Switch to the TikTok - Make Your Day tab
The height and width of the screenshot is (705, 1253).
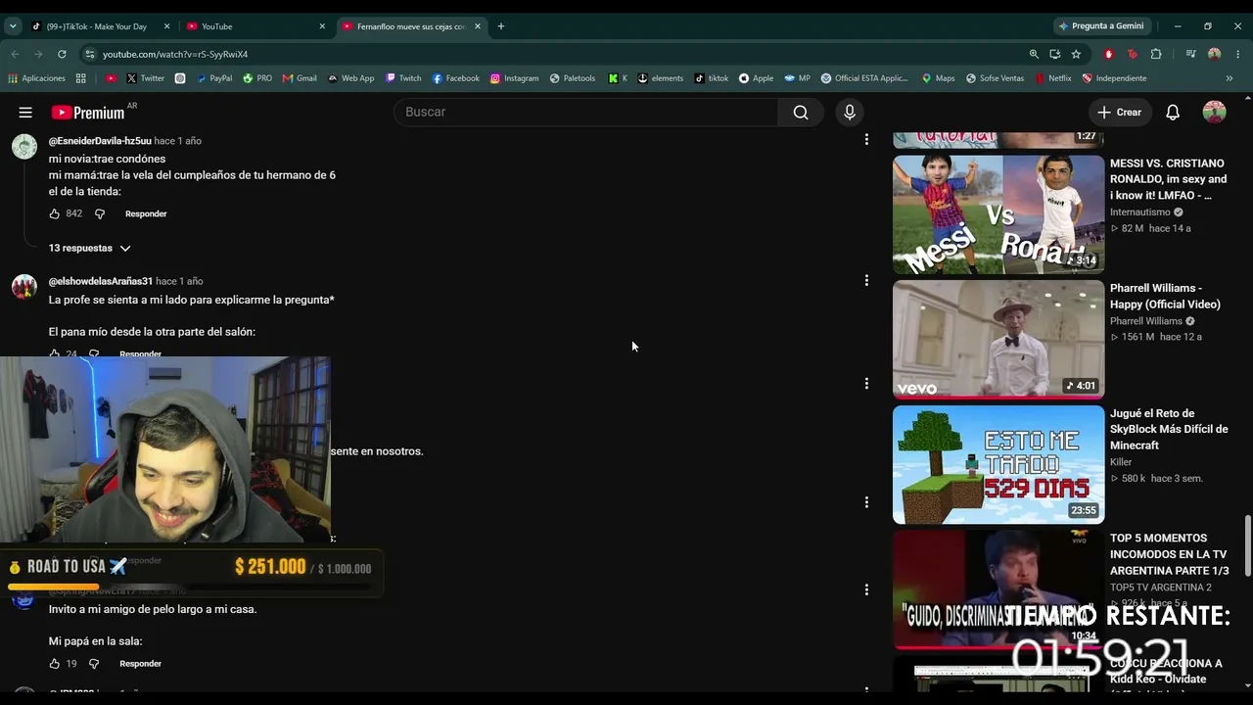(x=96, y=26)
